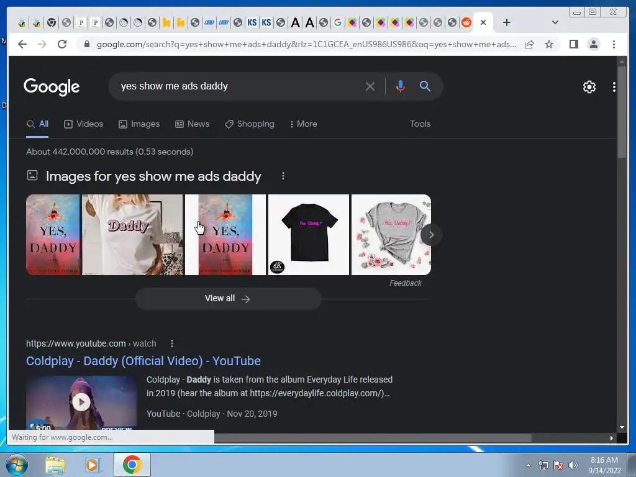Open the Coldplay video thumbnail
Screen dimensions: 636x477
[x=81, y=402]
